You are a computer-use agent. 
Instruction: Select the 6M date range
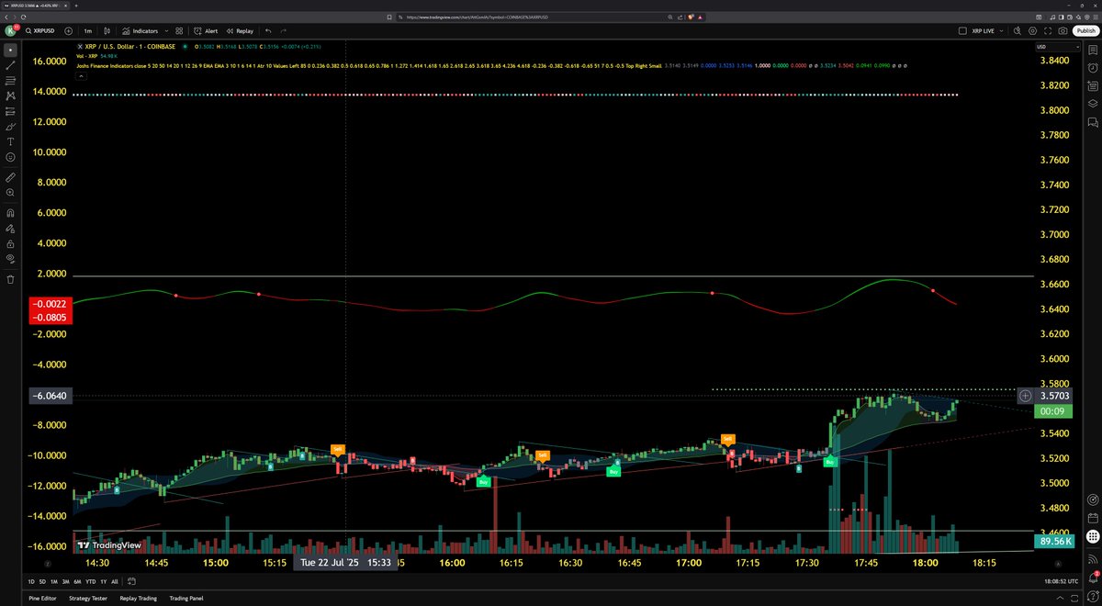(x=77, y=581)
